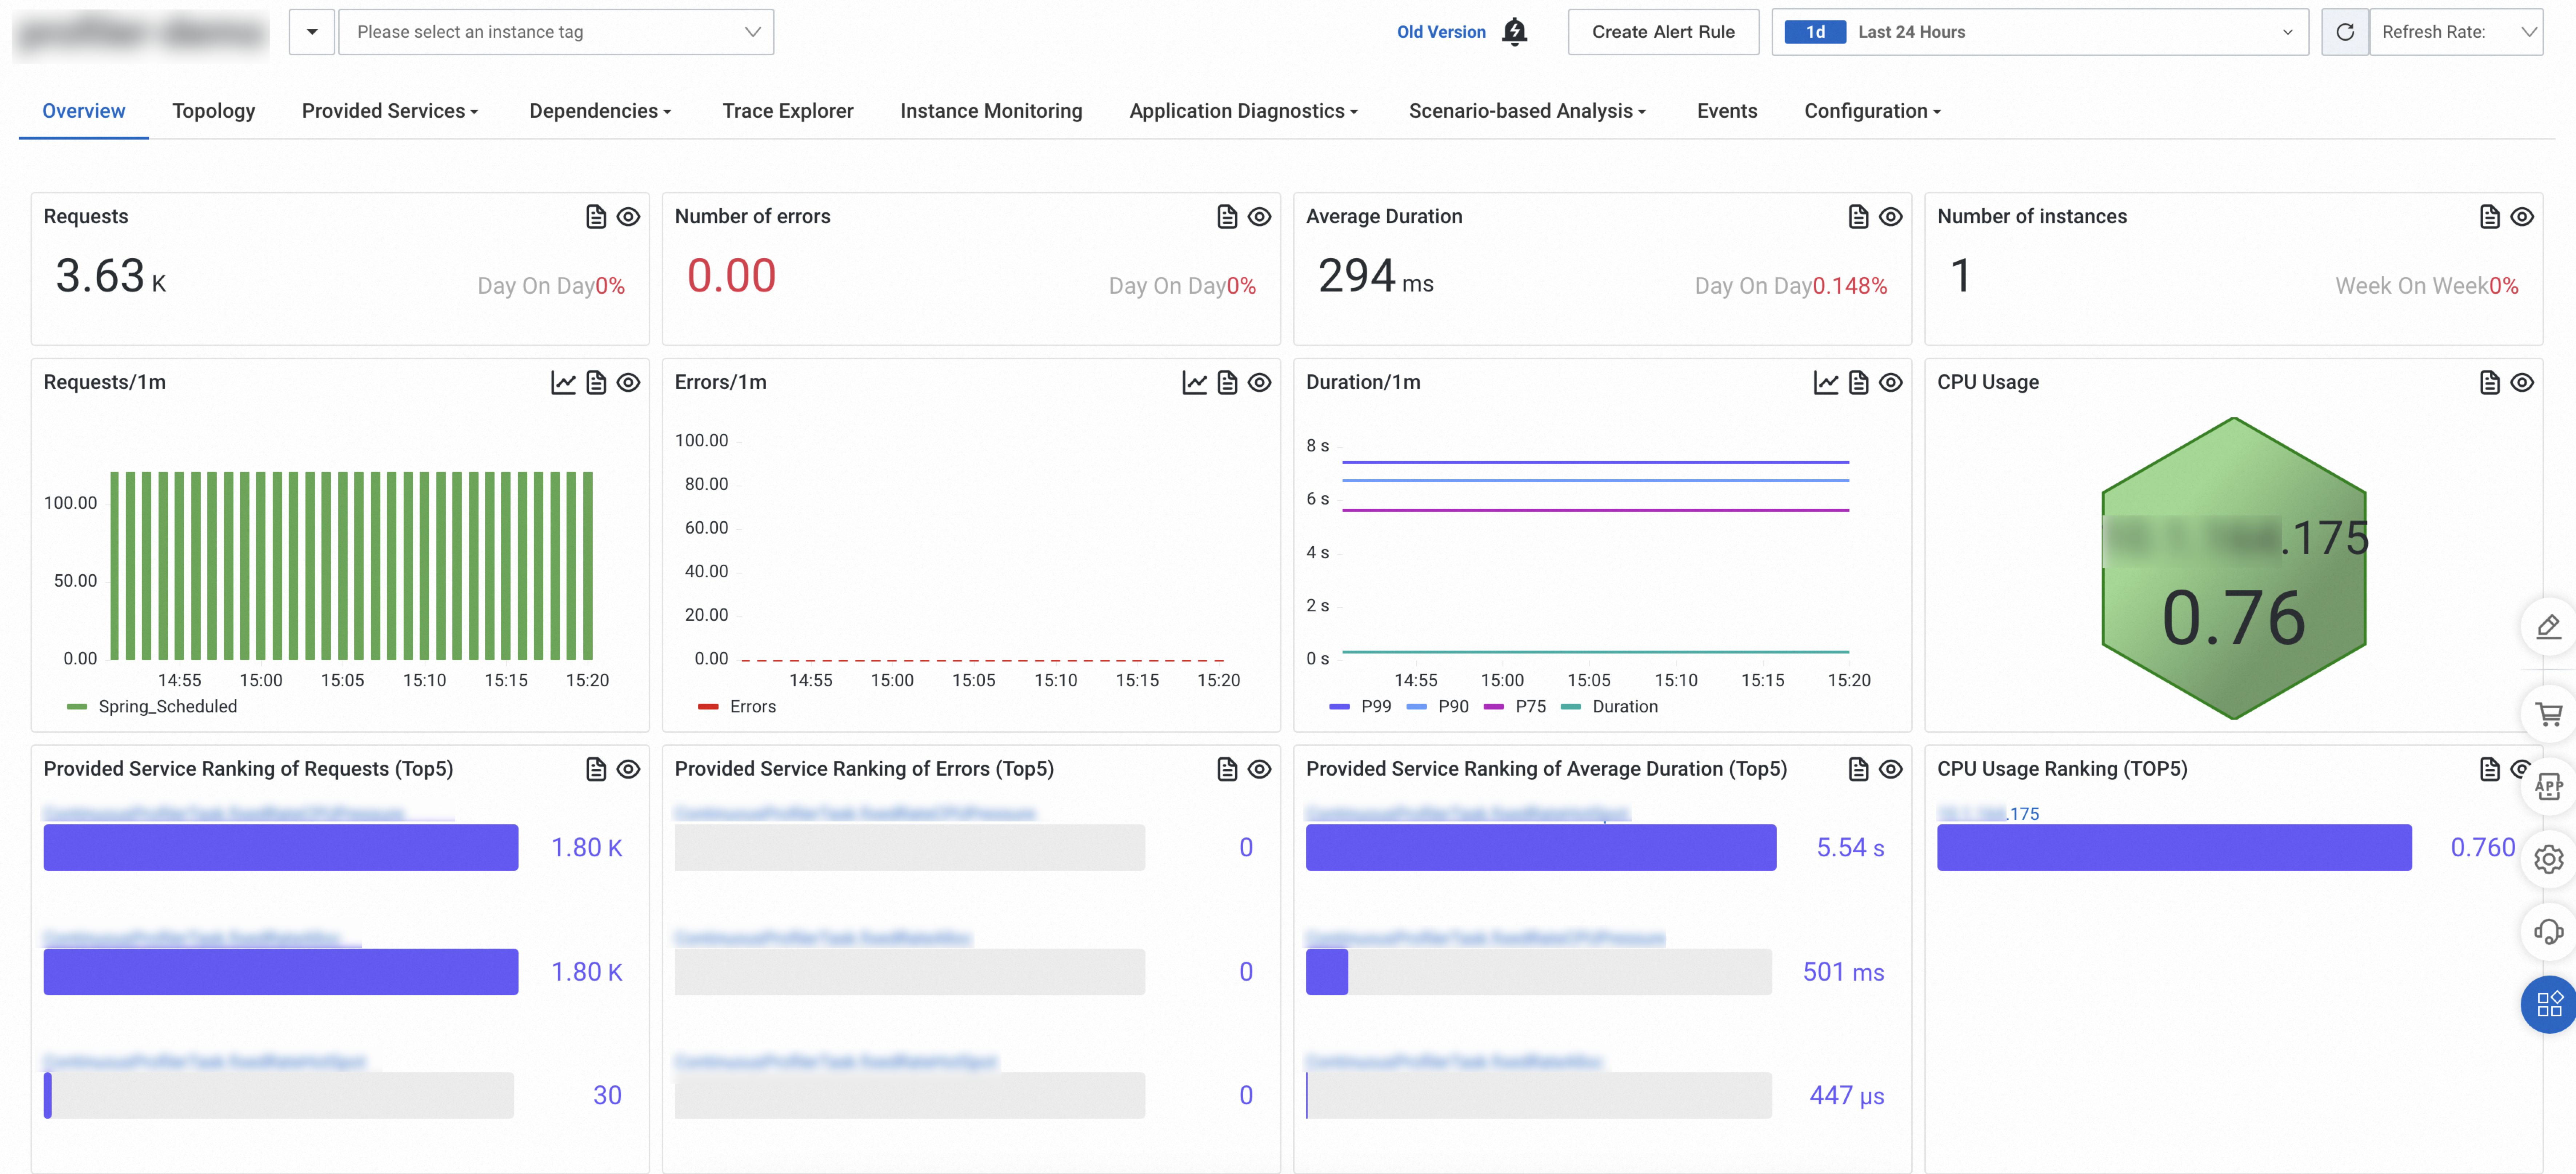Viewport: 2576px width, 1174px height.
Task: Click the headset support floating sidebar icon
Action: [2548, 932]
